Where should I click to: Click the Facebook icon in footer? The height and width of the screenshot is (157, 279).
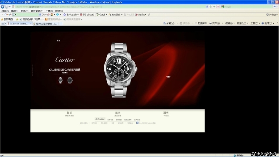(137, 123)
